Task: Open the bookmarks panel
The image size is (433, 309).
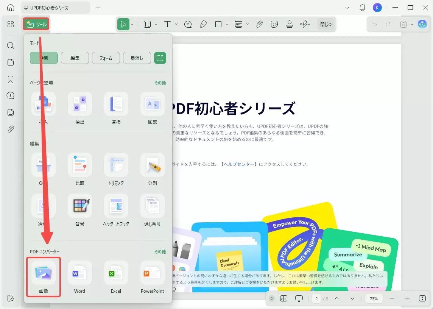Action: [10, 79]
